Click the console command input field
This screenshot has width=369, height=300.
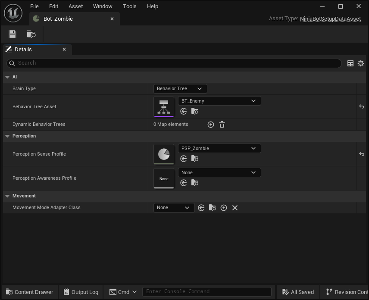207,291
